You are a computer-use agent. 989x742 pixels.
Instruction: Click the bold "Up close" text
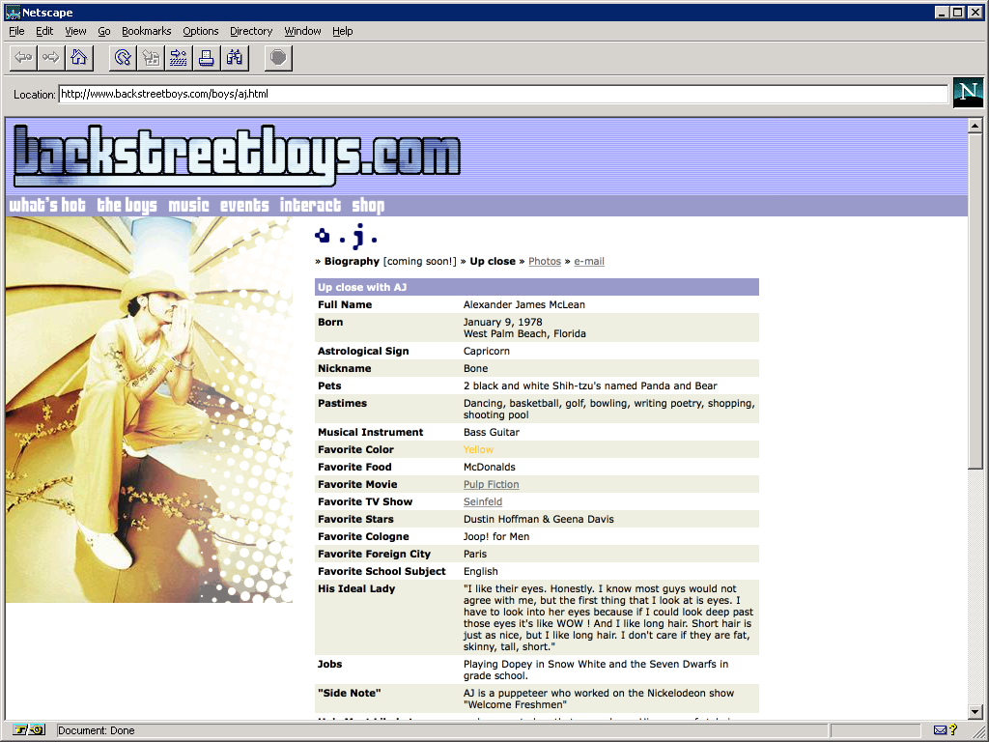(x=493, y=261)
